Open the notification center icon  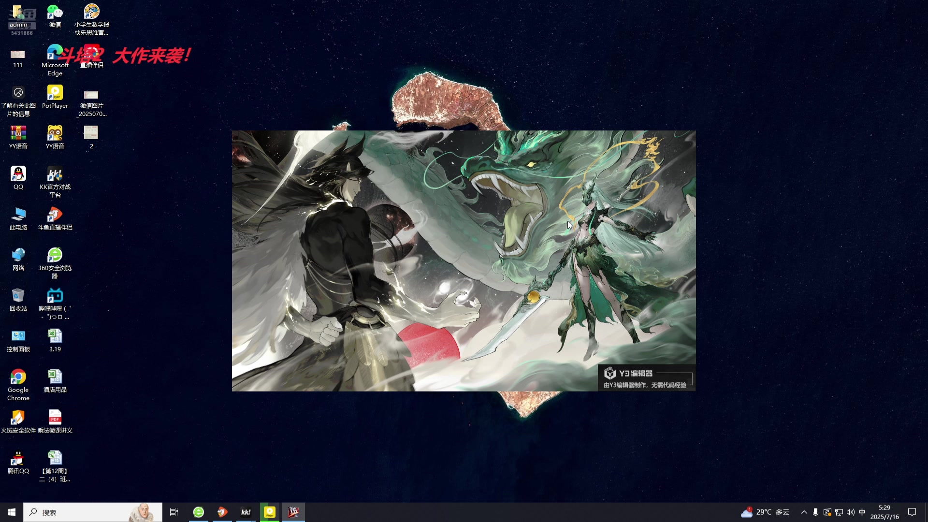(x=912, y=512)
